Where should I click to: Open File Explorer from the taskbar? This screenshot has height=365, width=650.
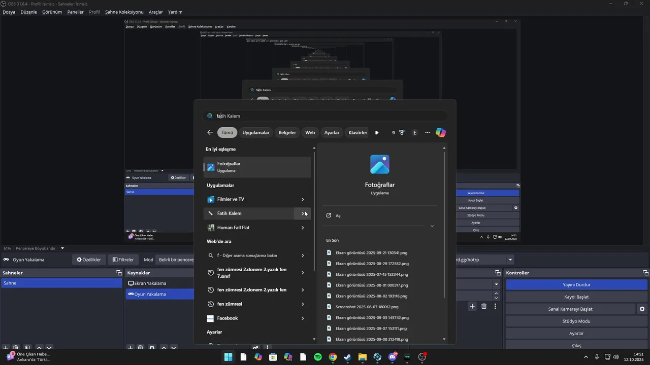pos(363,357)
